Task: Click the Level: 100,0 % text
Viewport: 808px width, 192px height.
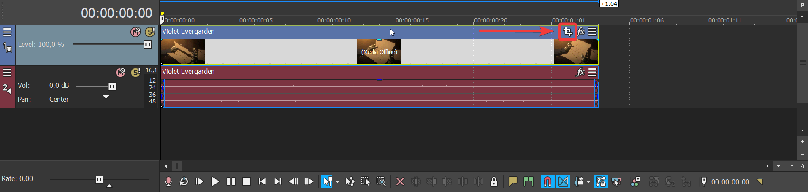Action: pyautogui.click(x=41, y=44)
